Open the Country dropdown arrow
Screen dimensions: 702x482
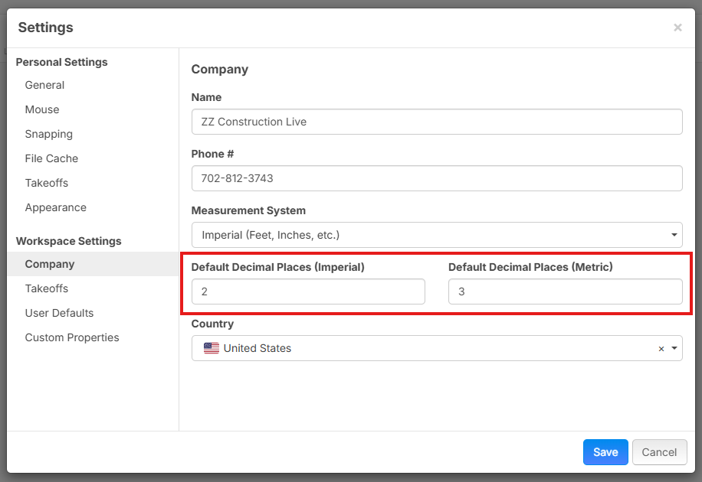[674, 348]
